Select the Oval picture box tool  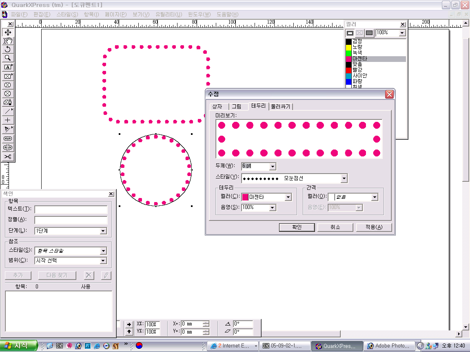[x=8, y=94]
